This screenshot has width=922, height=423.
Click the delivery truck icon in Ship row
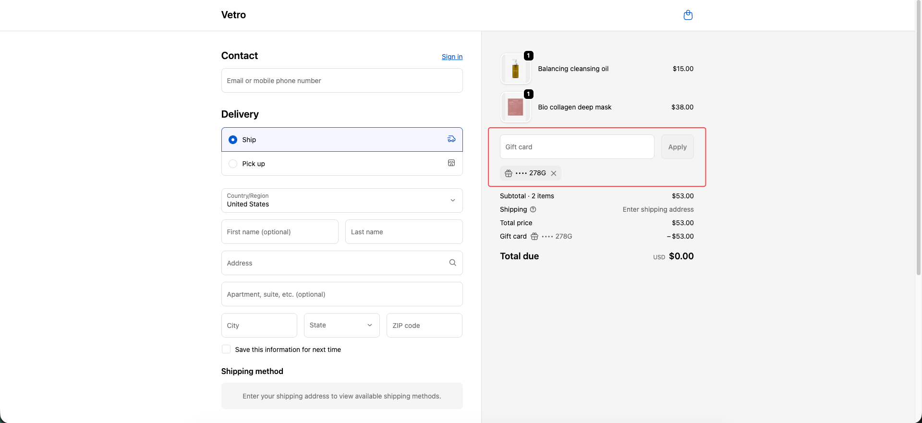click(451, 139)
